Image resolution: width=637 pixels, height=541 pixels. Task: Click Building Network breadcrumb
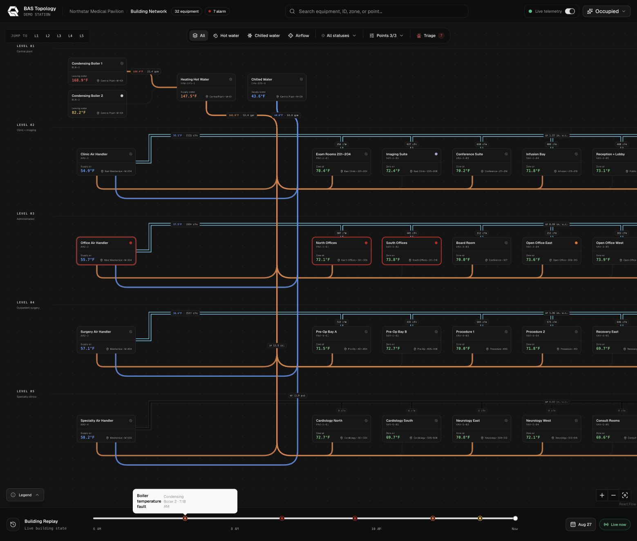point(149,11)
